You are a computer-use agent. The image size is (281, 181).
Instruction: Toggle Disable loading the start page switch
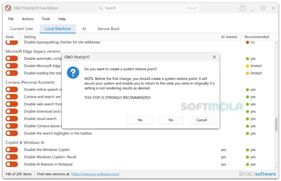(12, 73)
